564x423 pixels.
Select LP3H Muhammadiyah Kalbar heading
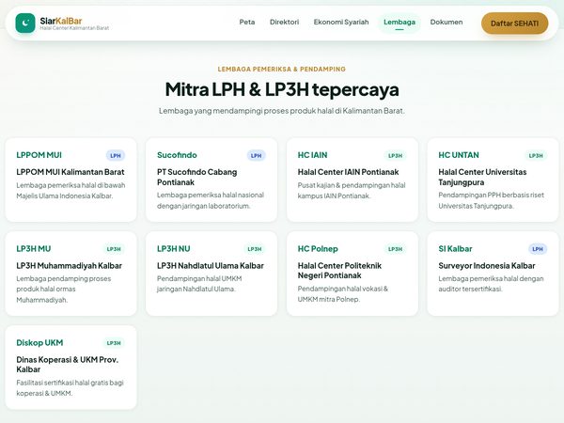pyautogui.click(x=69, y=265)
